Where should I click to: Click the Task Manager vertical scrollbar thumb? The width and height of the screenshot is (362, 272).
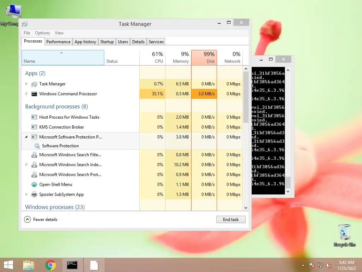(246, 97)
